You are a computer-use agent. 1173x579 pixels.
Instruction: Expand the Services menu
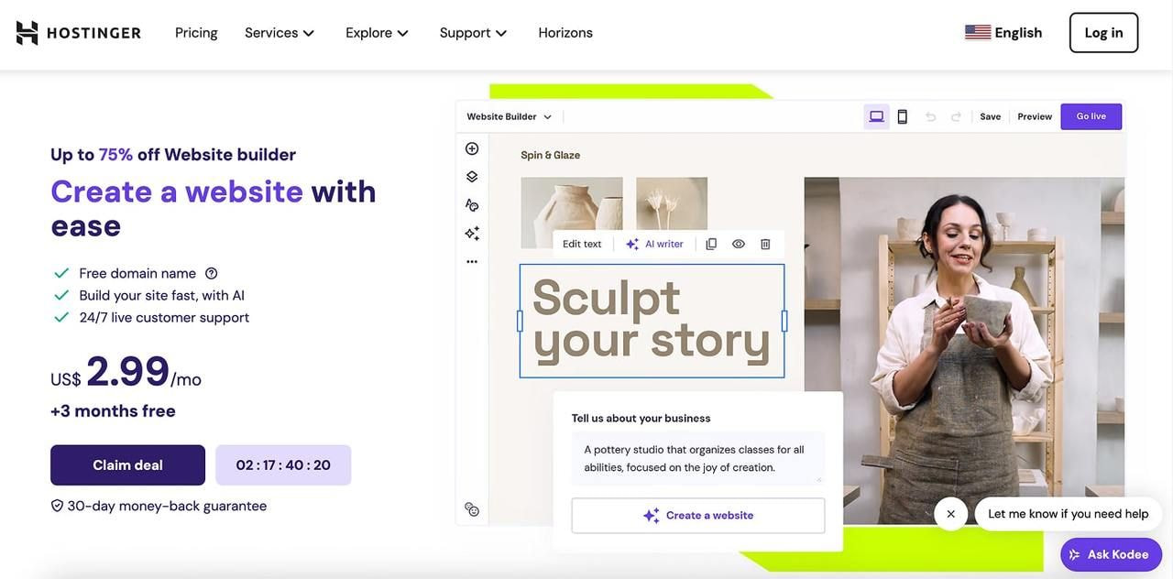(x=280, y=33)
